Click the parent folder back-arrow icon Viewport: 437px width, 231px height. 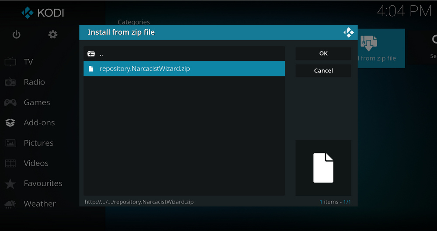(91, 54)
